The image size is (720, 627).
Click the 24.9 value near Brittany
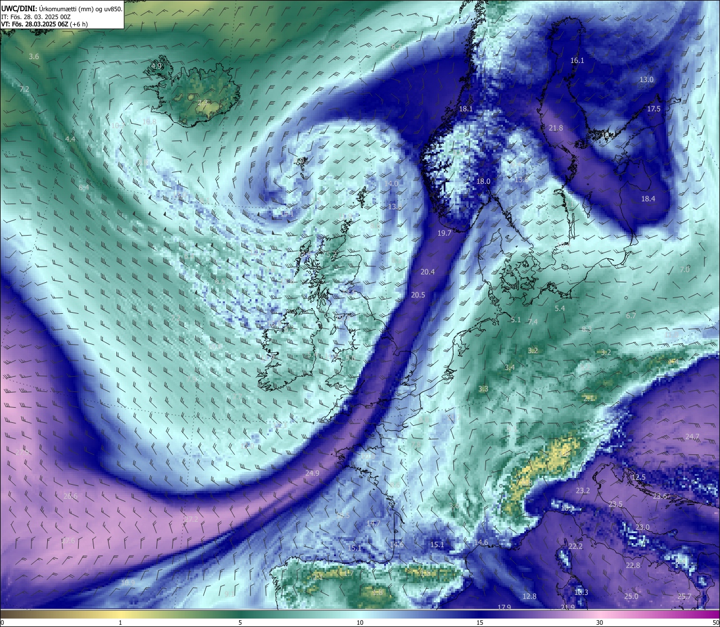[x=312, y=473]
